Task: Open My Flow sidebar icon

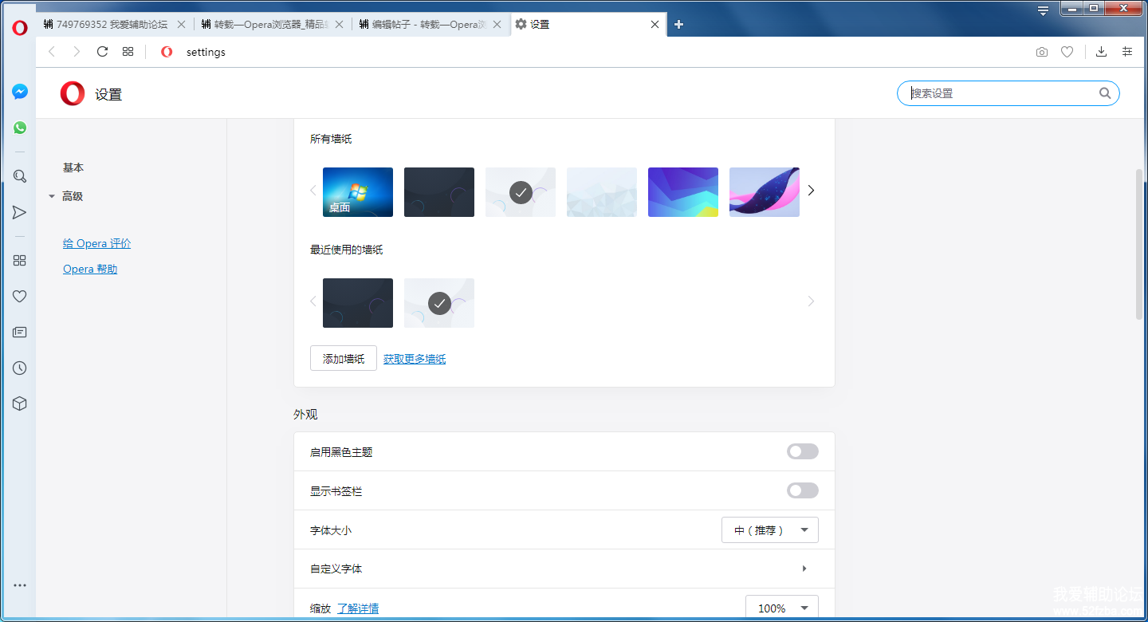Action: (20, 212)
